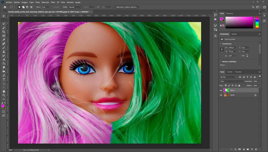268x152 pixels.
Task: Hide the Capa 1 layer
Action: [221, 90]
